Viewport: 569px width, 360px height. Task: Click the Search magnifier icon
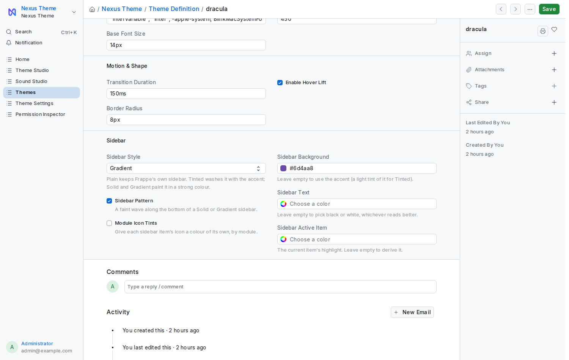(9, 32)
